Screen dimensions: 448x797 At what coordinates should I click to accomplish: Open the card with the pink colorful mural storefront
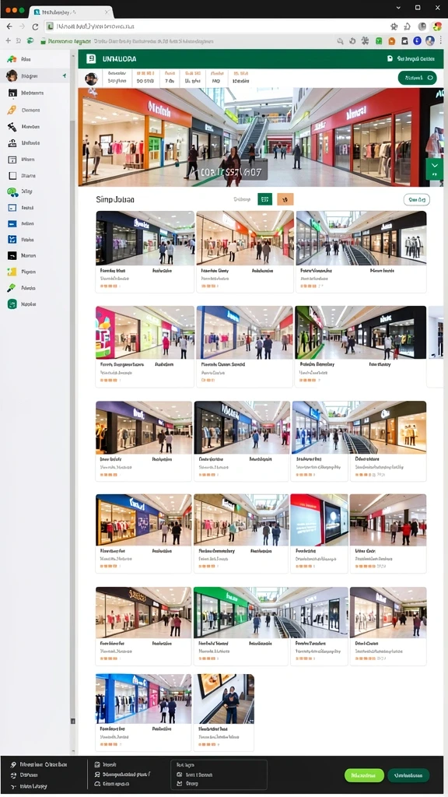pos(145,347)
